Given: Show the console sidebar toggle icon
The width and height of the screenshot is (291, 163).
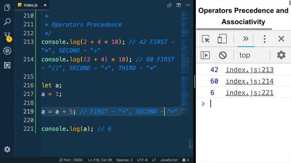Looking at the screenshot, I should tap(205, 55).
